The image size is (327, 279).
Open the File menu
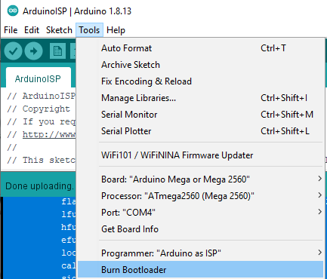tap(11, 30)
